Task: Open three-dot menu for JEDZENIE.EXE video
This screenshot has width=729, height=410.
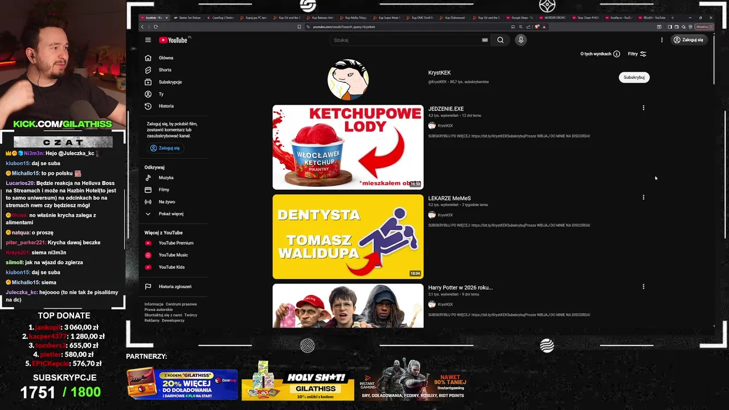Action: tap(644, 108)
